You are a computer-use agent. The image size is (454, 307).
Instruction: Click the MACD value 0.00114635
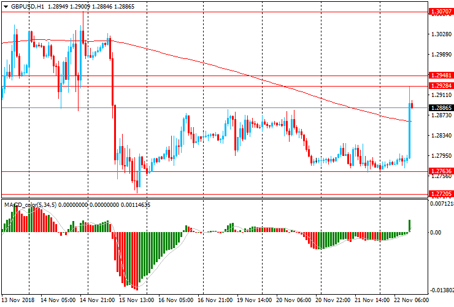pos(136,205)
